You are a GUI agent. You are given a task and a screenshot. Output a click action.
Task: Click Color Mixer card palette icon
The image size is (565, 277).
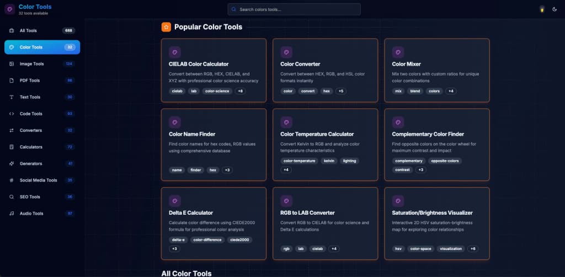(x=398, y=52)
